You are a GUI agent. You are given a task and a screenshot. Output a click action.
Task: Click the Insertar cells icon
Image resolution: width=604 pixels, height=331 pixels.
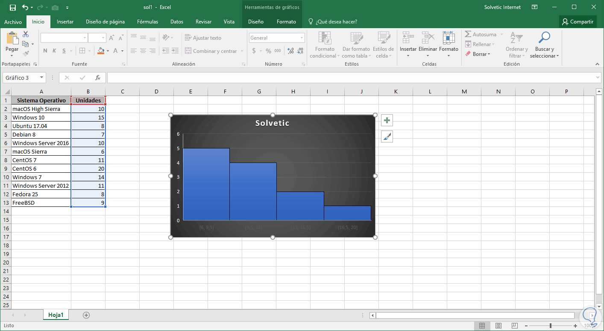[408, 38]
